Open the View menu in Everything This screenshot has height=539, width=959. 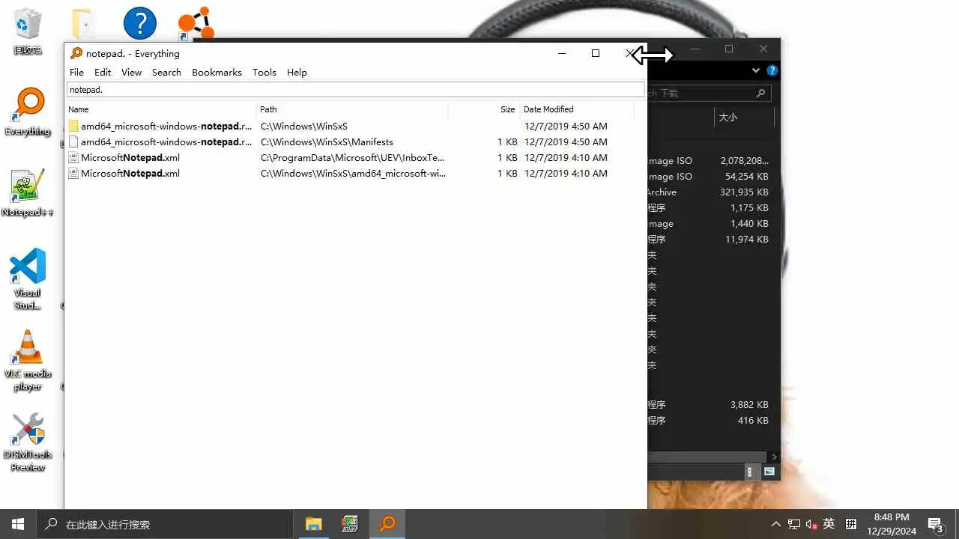tap(132, 72)
